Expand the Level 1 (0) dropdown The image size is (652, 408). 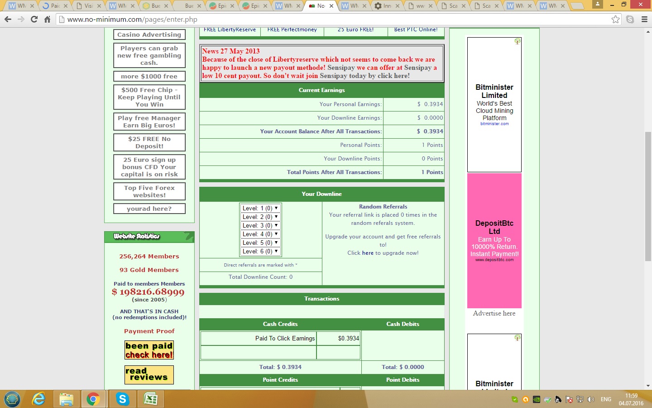tap(260, 208)
